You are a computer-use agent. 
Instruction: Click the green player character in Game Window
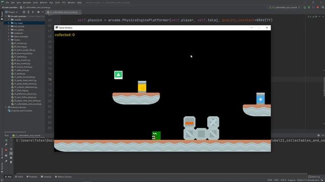click(x=156, y=136)
